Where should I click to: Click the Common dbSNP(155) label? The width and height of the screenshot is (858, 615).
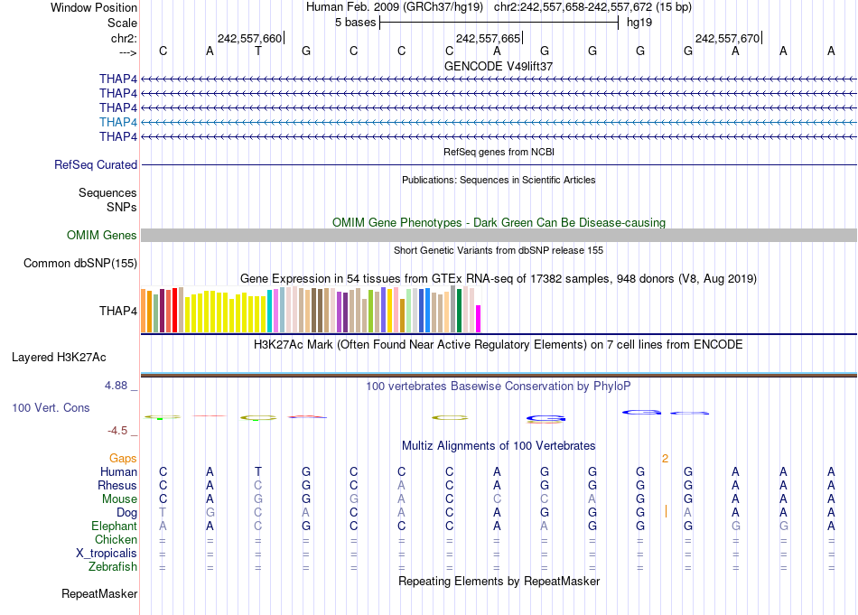pyautogui.click(x=79, y=263)
